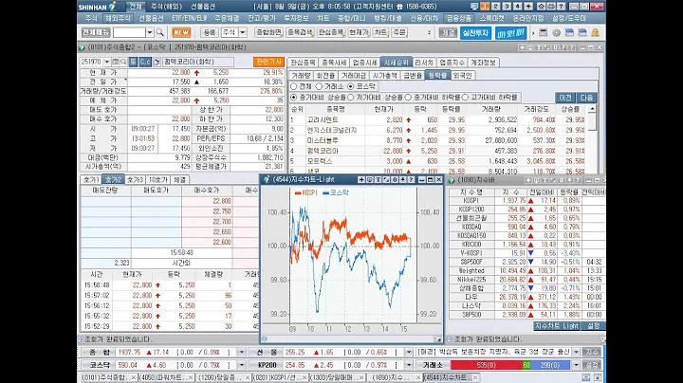Click the 종합화면 toolbar button
Image resolution: width=683 pixels, height=383 pixels.
click(x=268, y=32)
